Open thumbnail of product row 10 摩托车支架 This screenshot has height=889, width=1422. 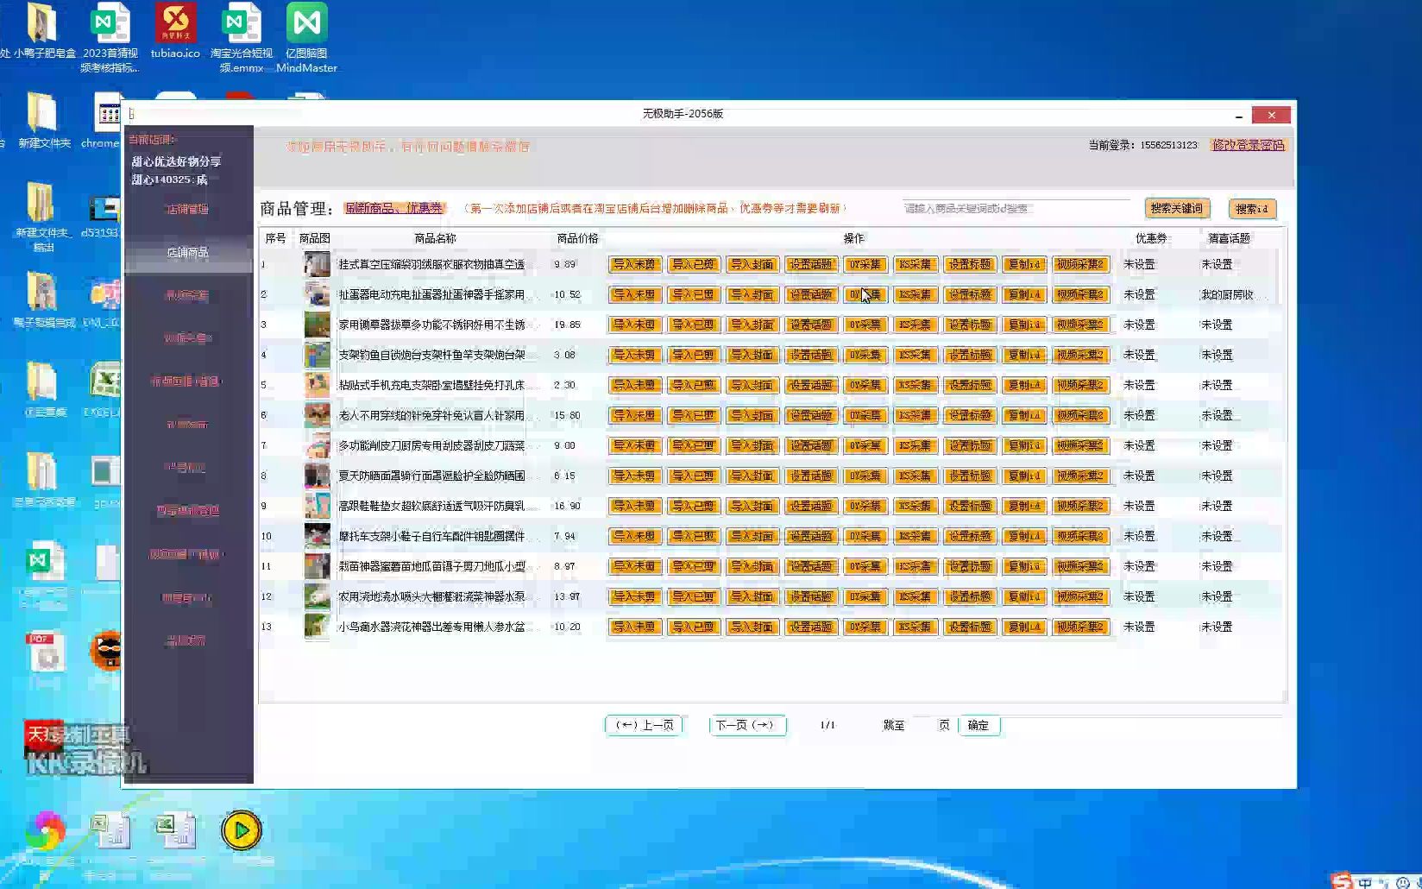317,536
